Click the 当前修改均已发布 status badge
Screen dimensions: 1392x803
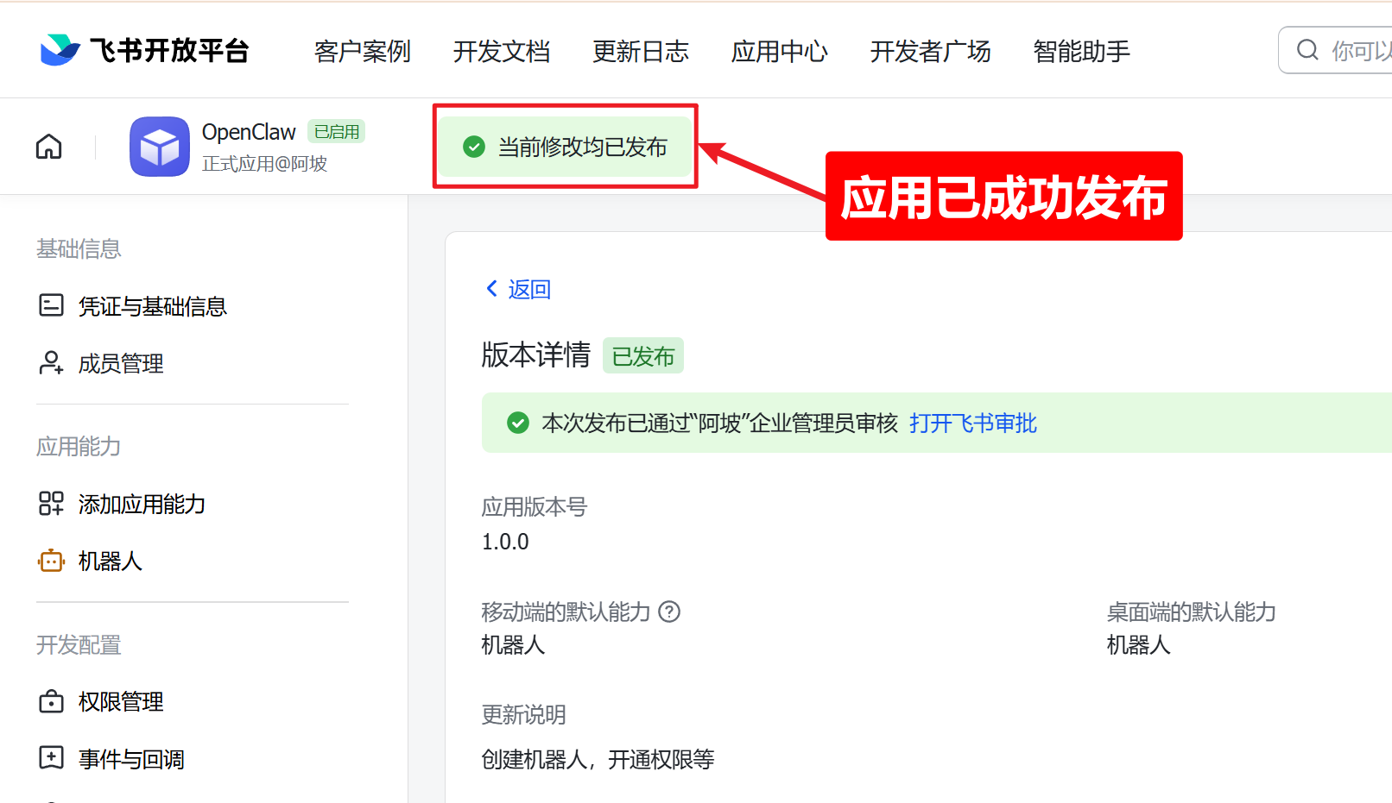(x=565, y=147)
